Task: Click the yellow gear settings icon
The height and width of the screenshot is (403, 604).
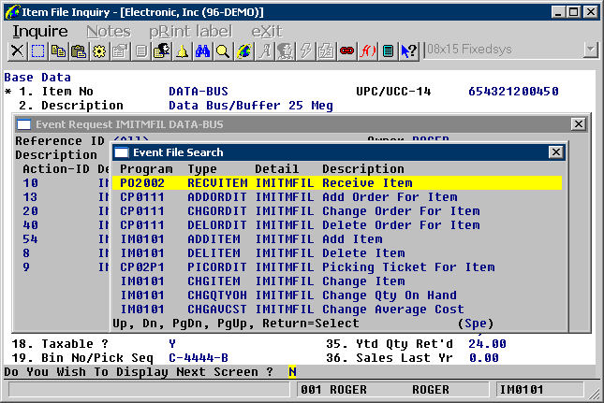Action: click(x=99, y=51)
